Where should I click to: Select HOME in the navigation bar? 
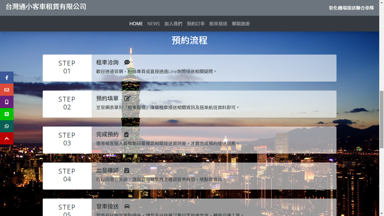coord(136,24)
